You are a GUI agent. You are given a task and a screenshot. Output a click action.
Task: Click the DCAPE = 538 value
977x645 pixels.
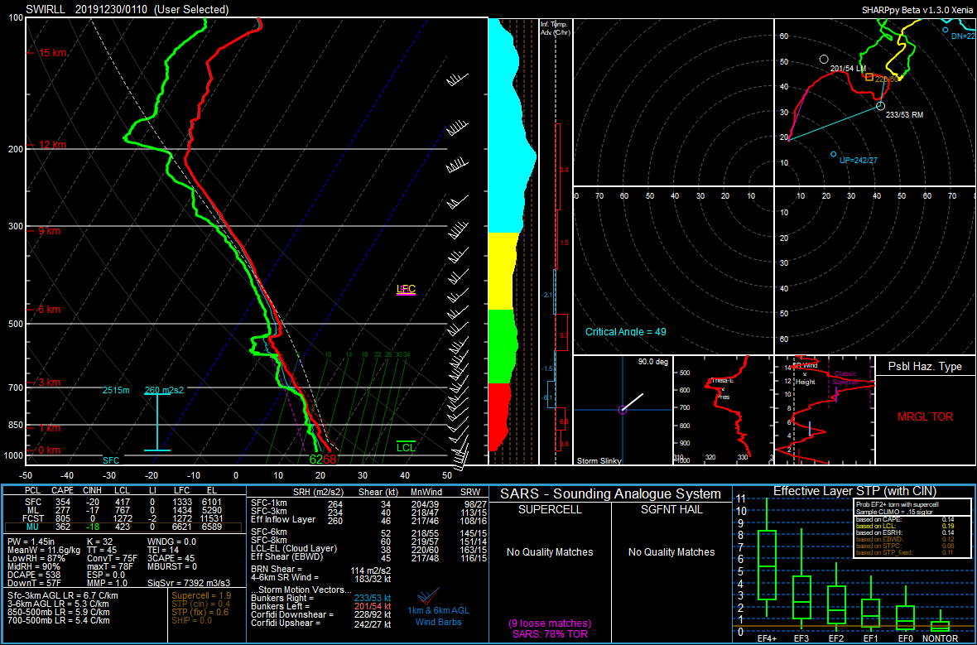(32, 575)
